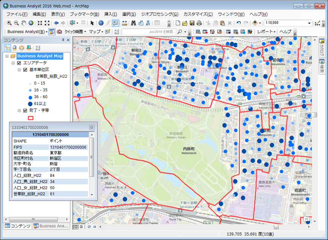Close the 1310401700200006 popup window

(x=92, y=127)
